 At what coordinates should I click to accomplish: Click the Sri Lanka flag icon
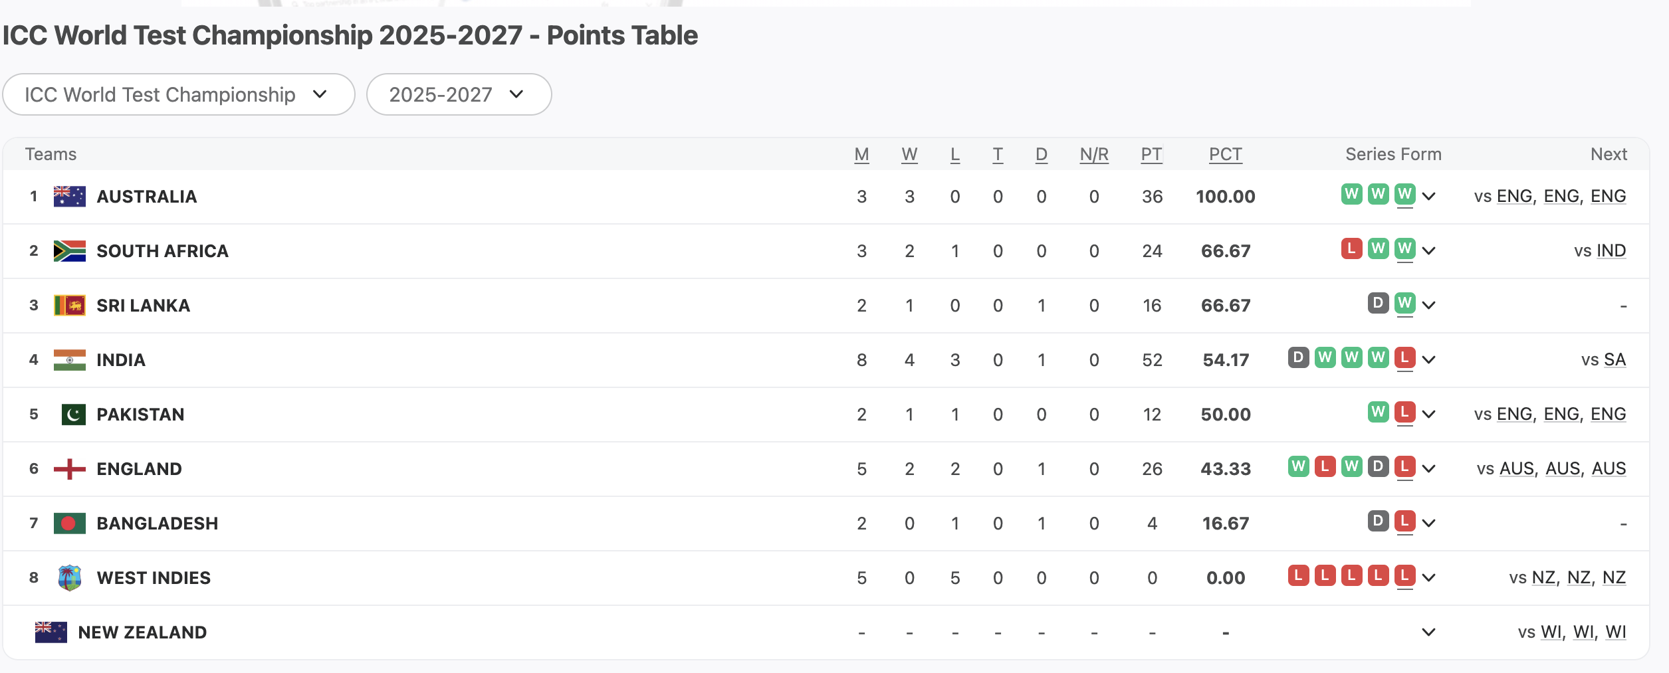click(69, 306)
